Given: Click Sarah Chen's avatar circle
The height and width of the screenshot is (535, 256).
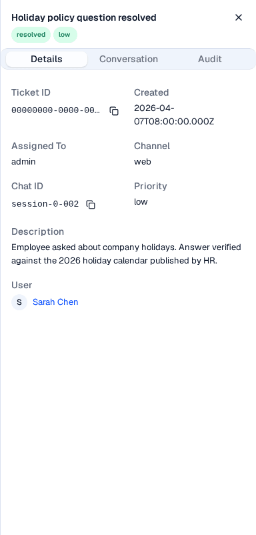Looking at the screenshot, I should tap(19, 302).
